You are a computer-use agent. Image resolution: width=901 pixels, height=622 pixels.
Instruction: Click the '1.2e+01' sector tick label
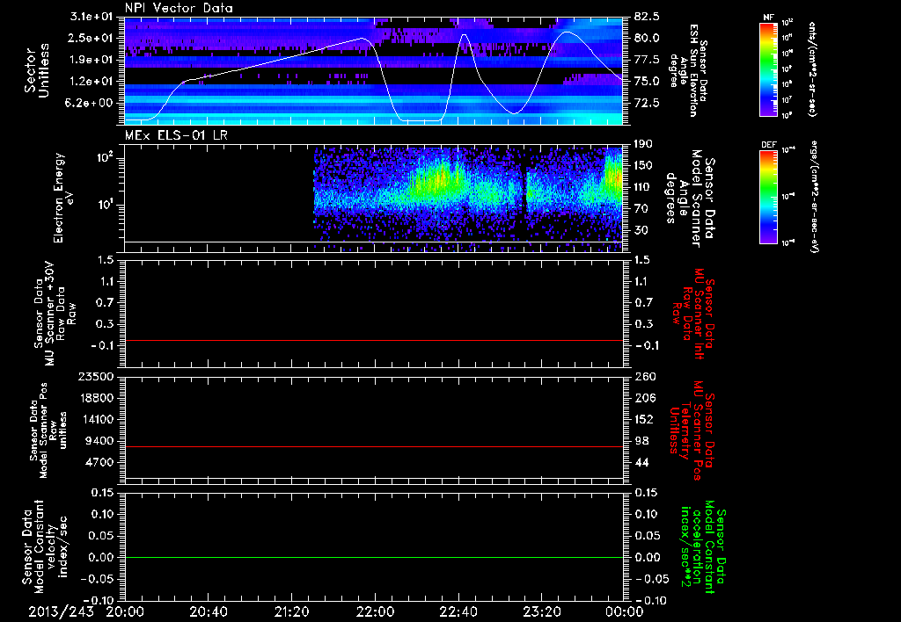point(92,82)
